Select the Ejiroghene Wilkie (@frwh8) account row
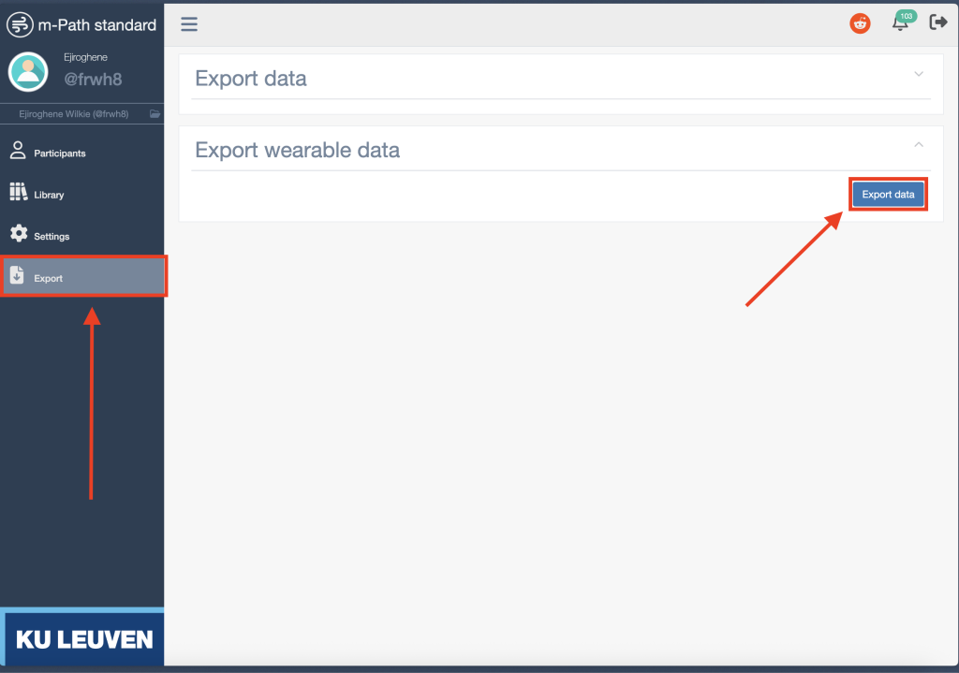 (x=74, y=114)
